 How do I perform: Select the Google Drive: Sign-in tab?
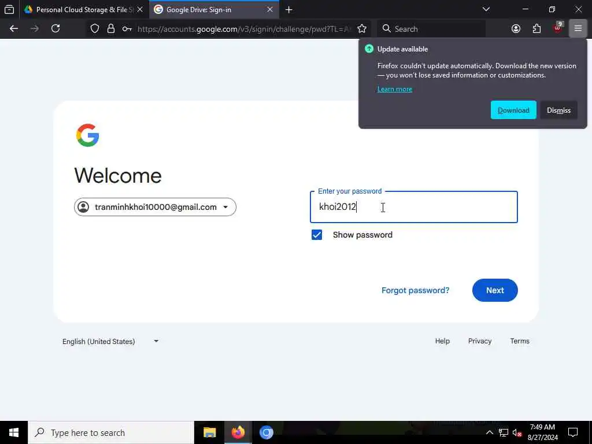(214, 9)
